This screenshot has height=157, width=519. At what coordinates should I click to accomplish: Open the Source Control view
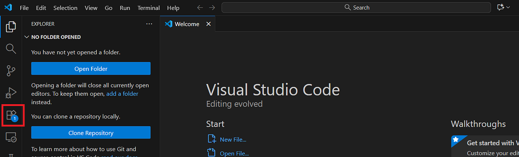tap(11, 71)
